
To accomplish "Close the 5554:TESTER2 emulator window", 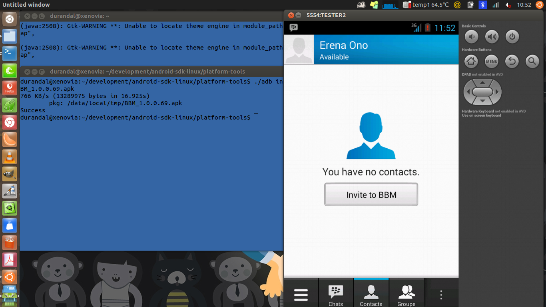I will (x=291, y=15).
